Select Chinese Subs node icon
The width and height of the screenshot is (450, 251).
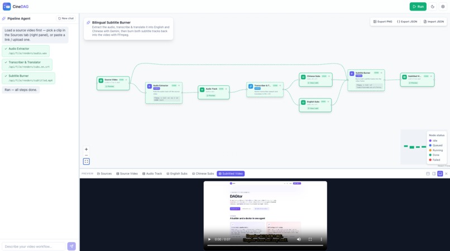pos(303,77)
